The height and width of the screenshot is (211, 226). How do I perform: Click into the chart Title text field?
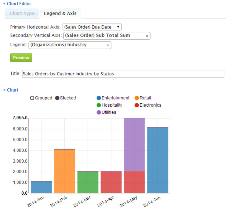click(x=123, y=74)
